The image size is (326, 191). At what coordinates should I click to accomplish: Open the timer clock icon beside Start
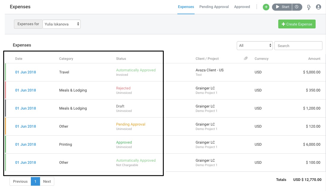click(x=297, y=7)
